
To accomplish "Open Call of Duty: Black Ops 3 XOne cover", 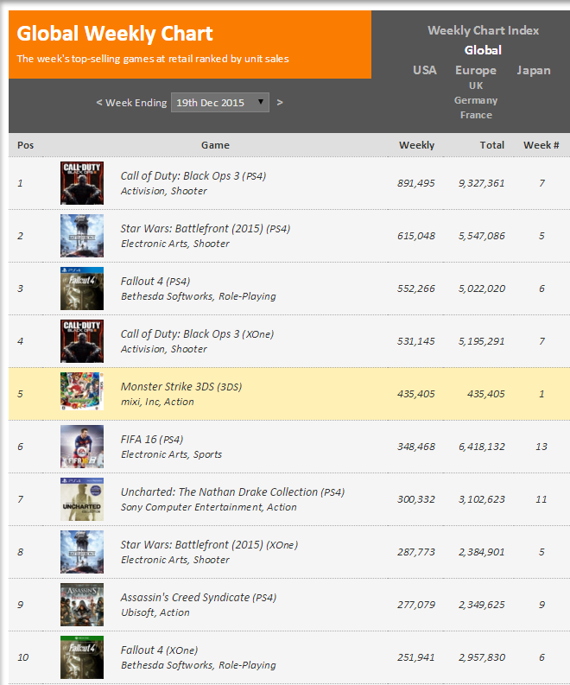I will pos(82,341).
